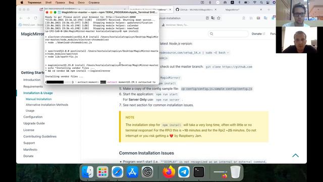Open the Donate link in the sidebar
Image resolution: width=323 pixels, height=182 pixels.
coord(28,156)
